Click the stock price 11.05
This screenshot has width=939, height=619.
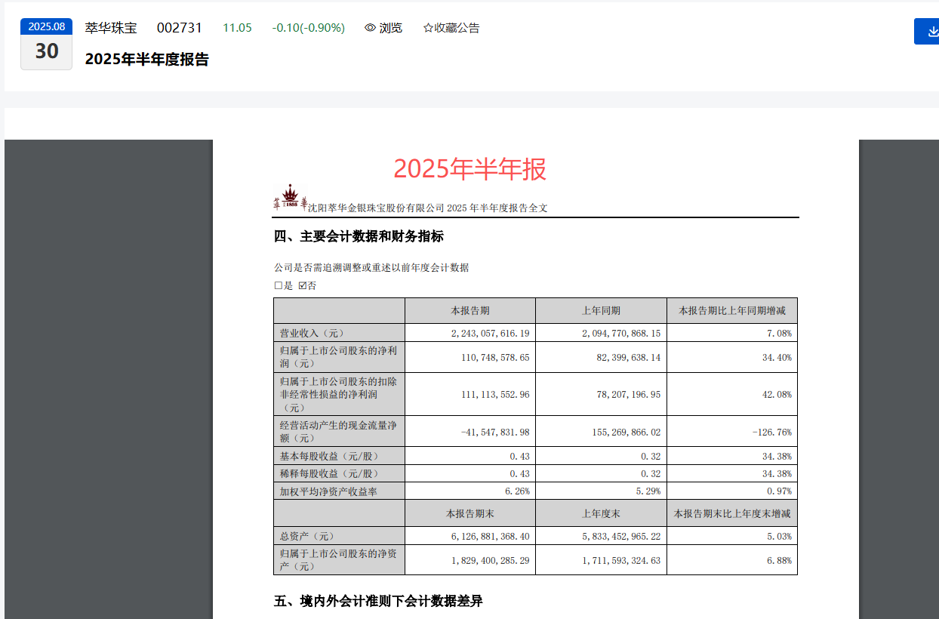[x=237, y=28]
